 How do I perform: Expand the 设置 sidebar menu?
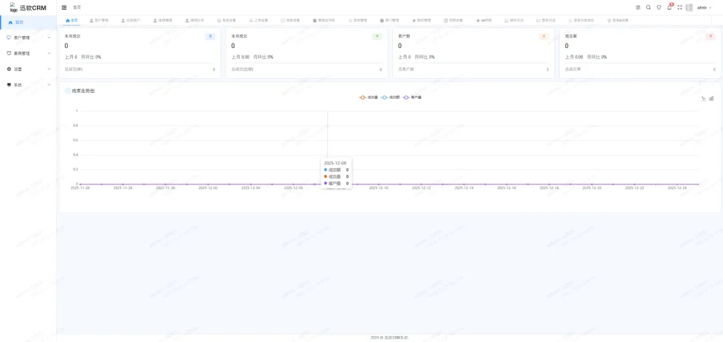(28, 69)
